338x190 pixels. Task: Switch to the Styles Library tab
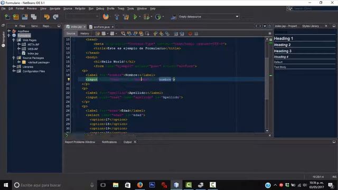311,26
